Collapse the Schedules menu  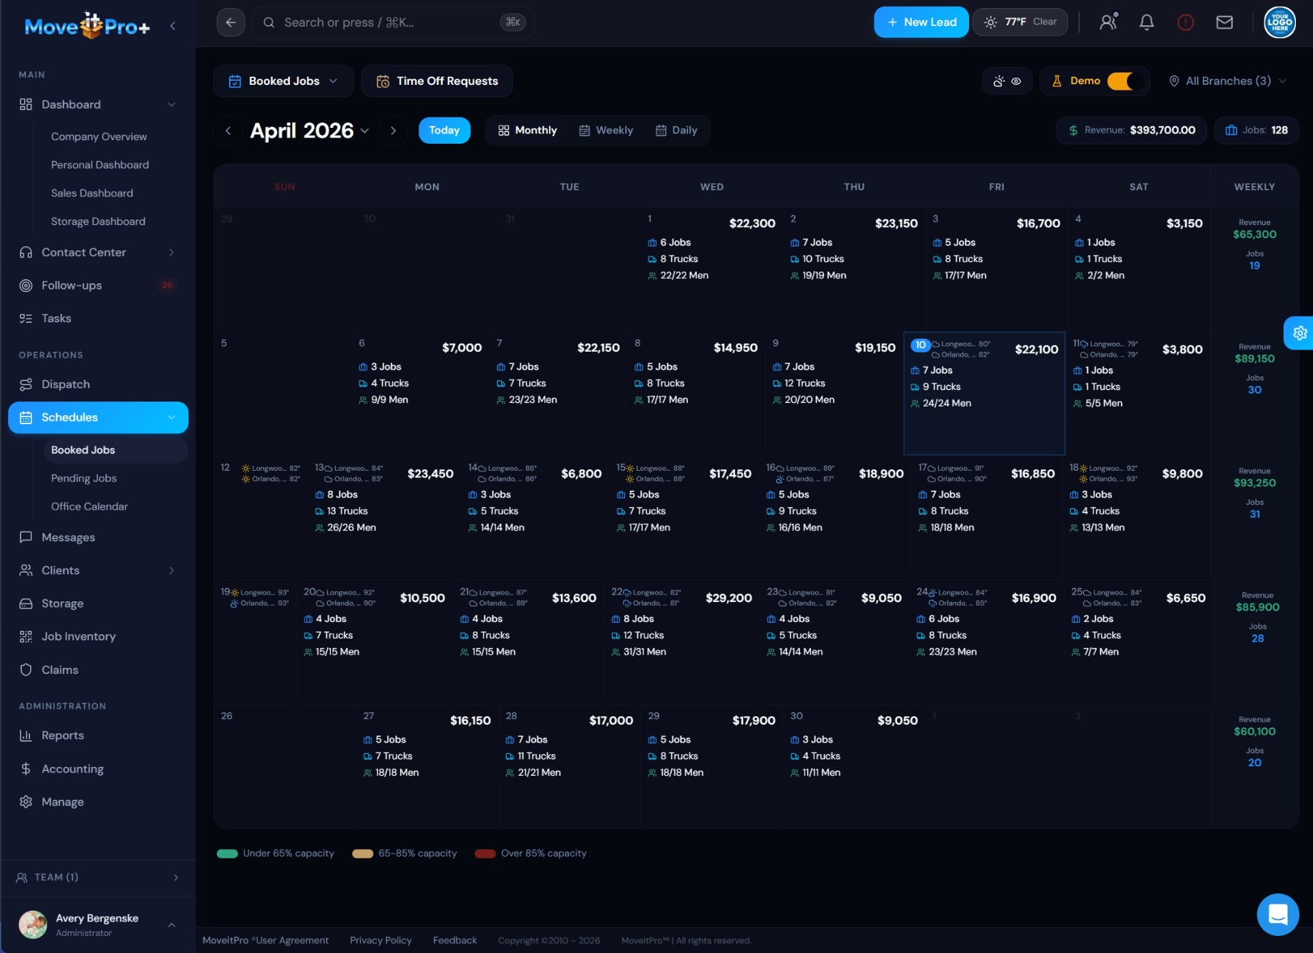pos(172,417)
